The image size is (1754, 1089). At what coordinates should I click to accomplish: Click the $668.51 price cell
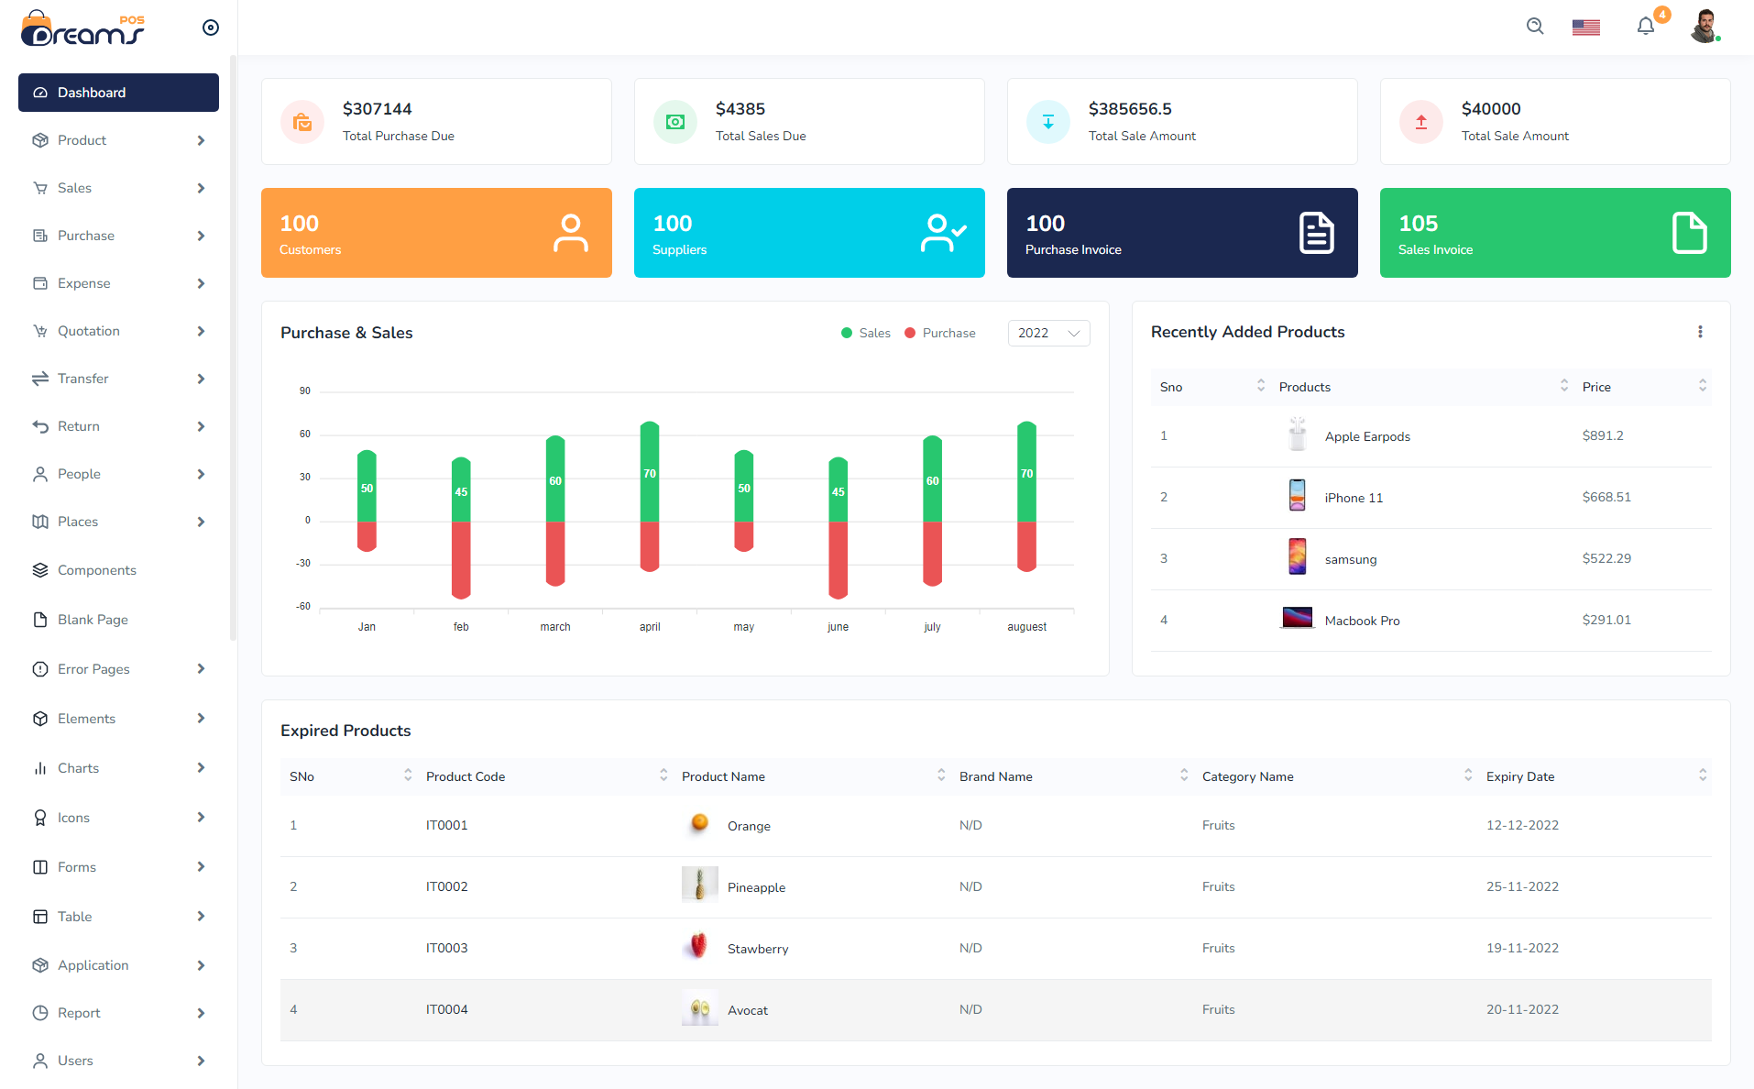click(1606, 497)
